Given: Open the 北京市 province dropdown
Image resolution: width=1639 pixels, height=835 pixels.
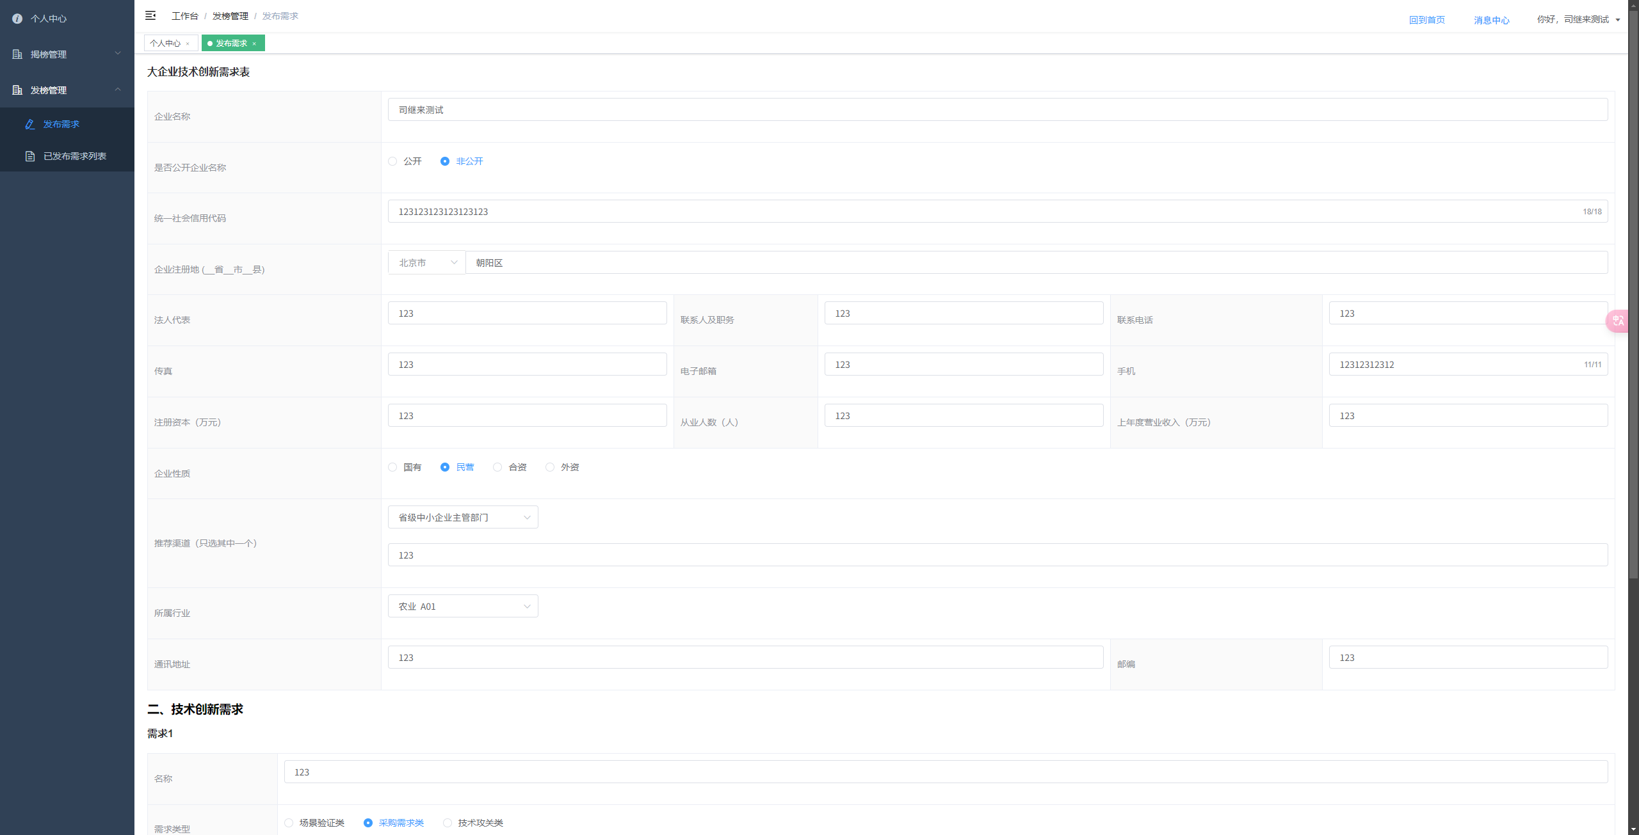Looking at the screenshot, I should (x=427, y=263).
